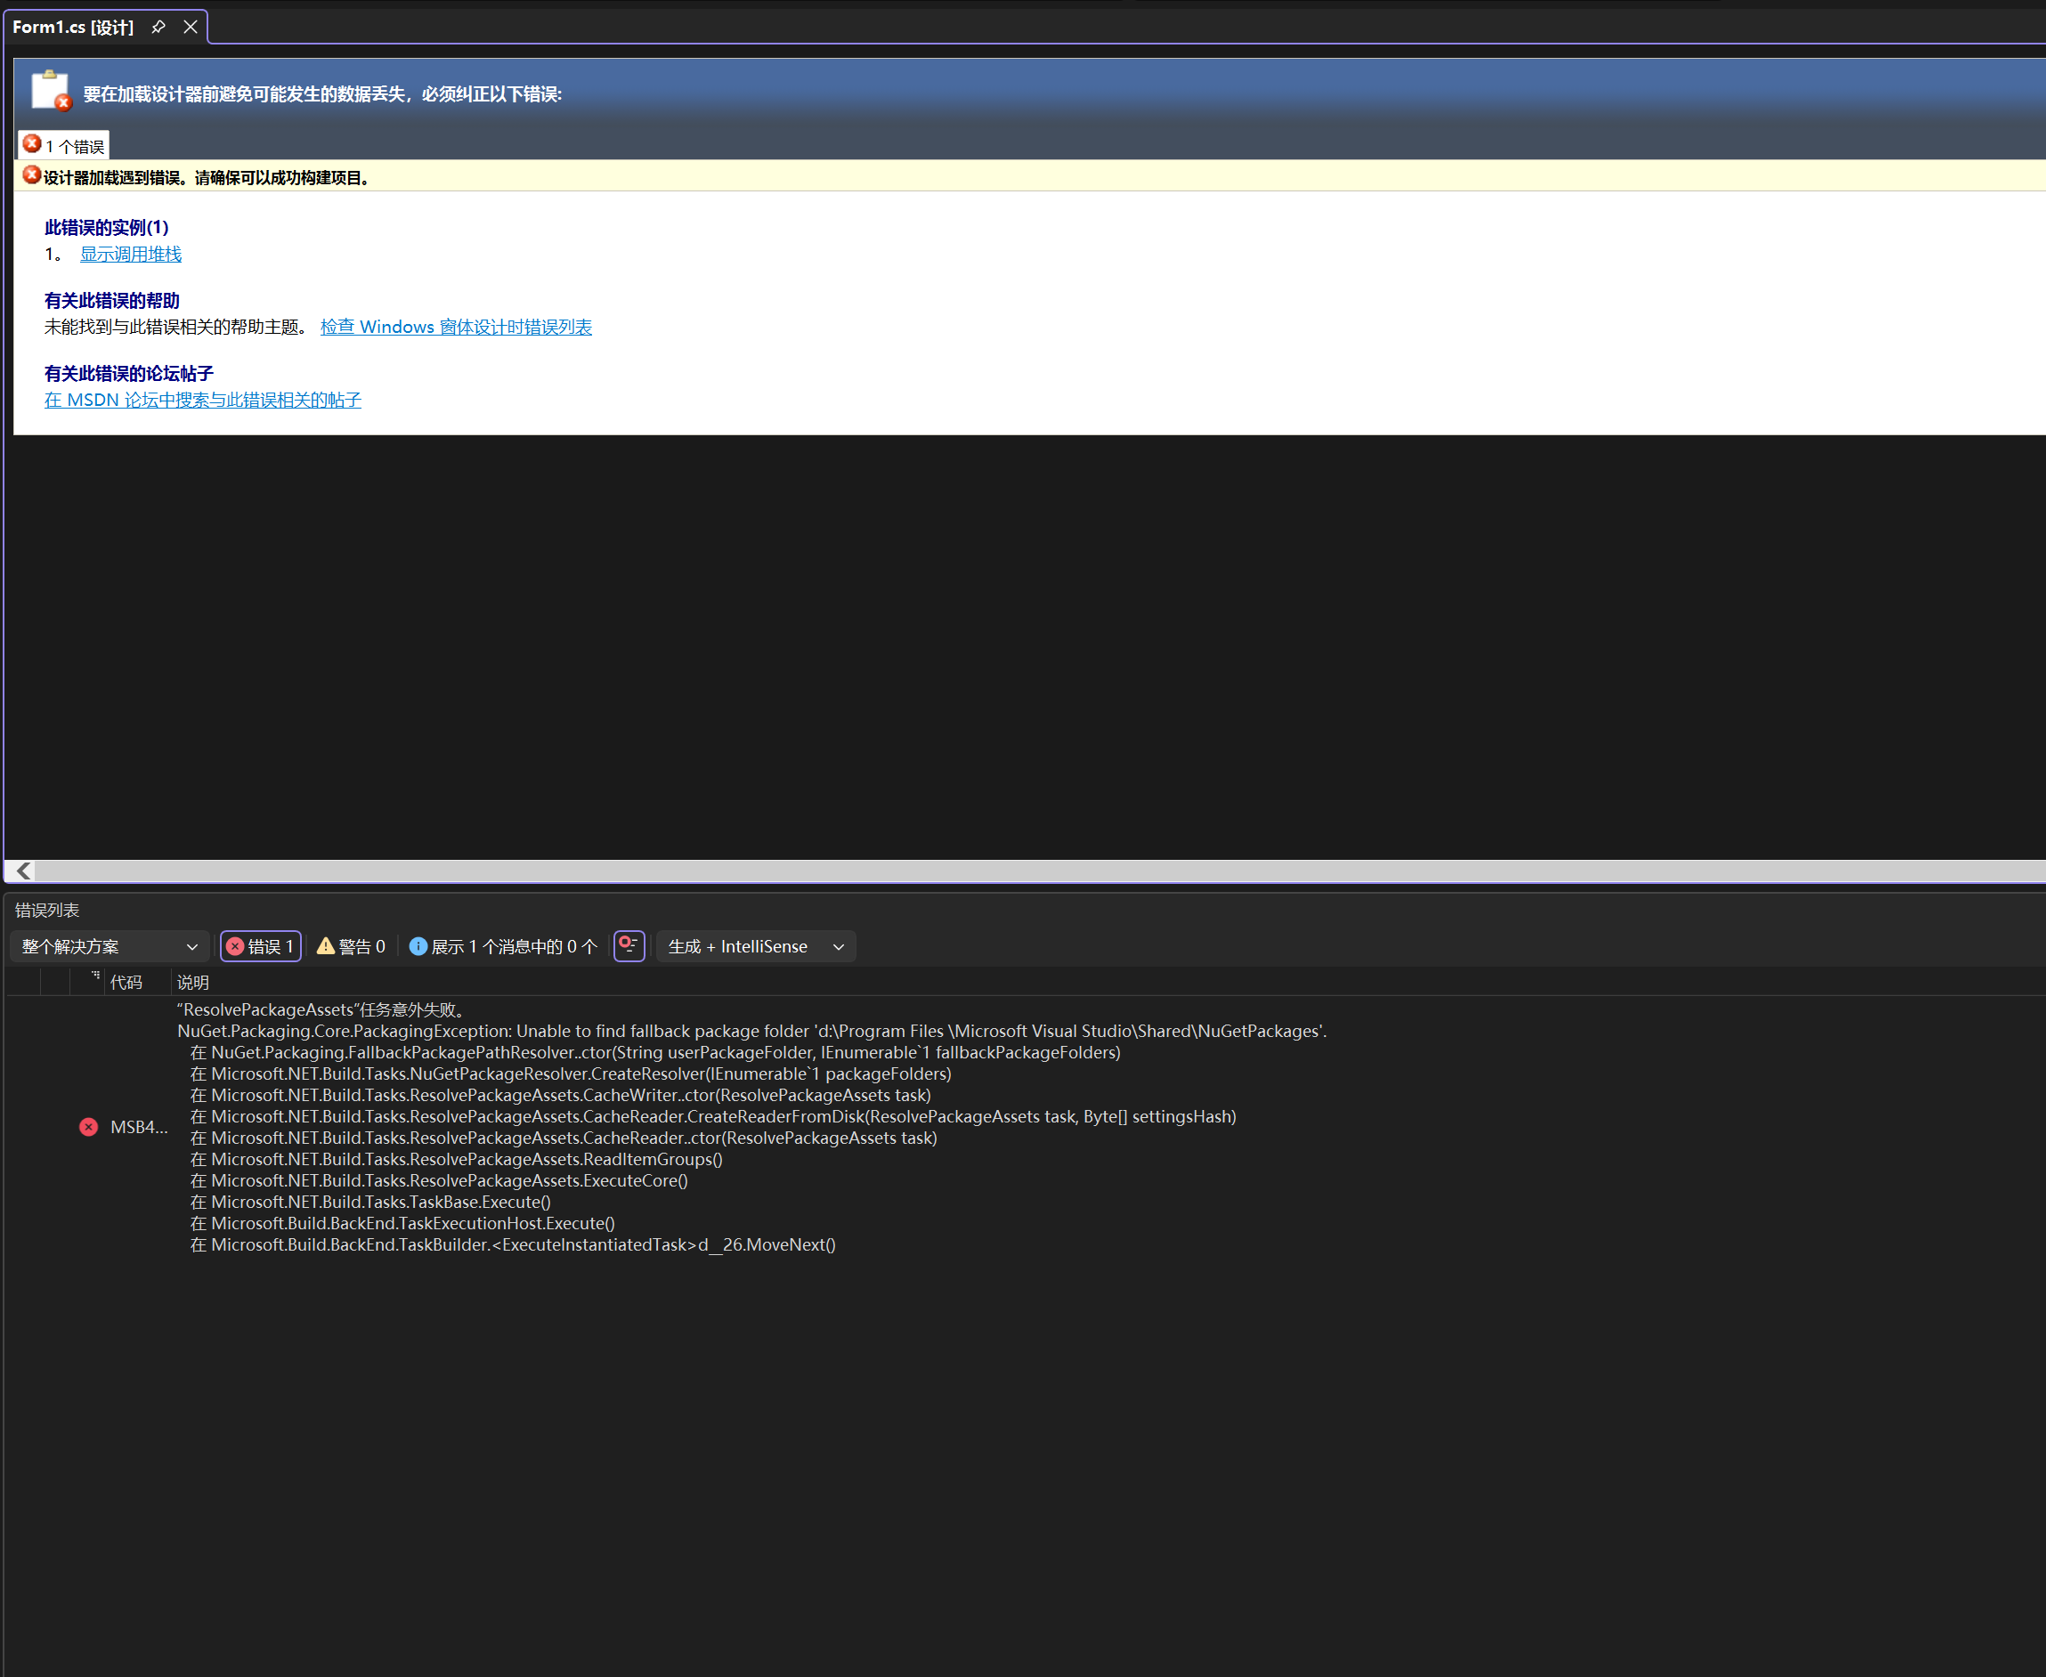Click the horizontal scrollbar track

click(x=966, y=871)
